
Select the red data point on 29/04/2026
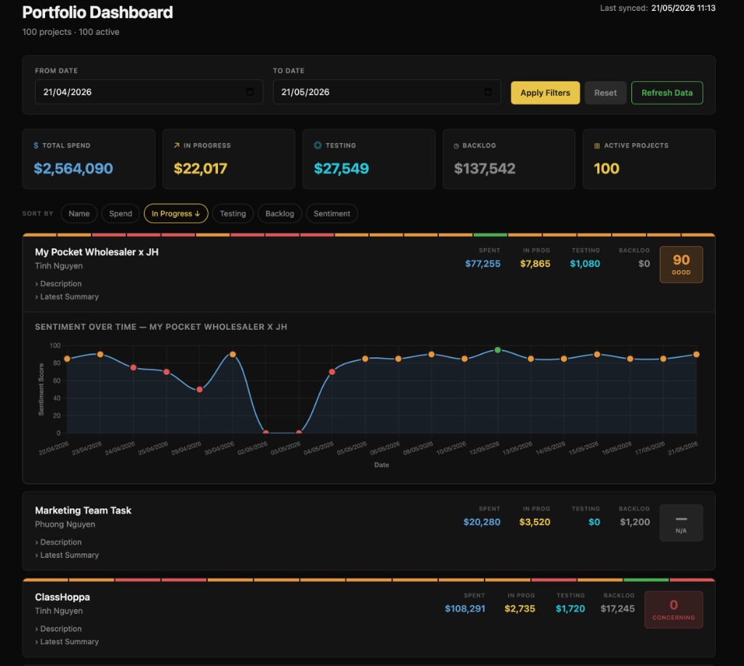click(x=199, y=389)
